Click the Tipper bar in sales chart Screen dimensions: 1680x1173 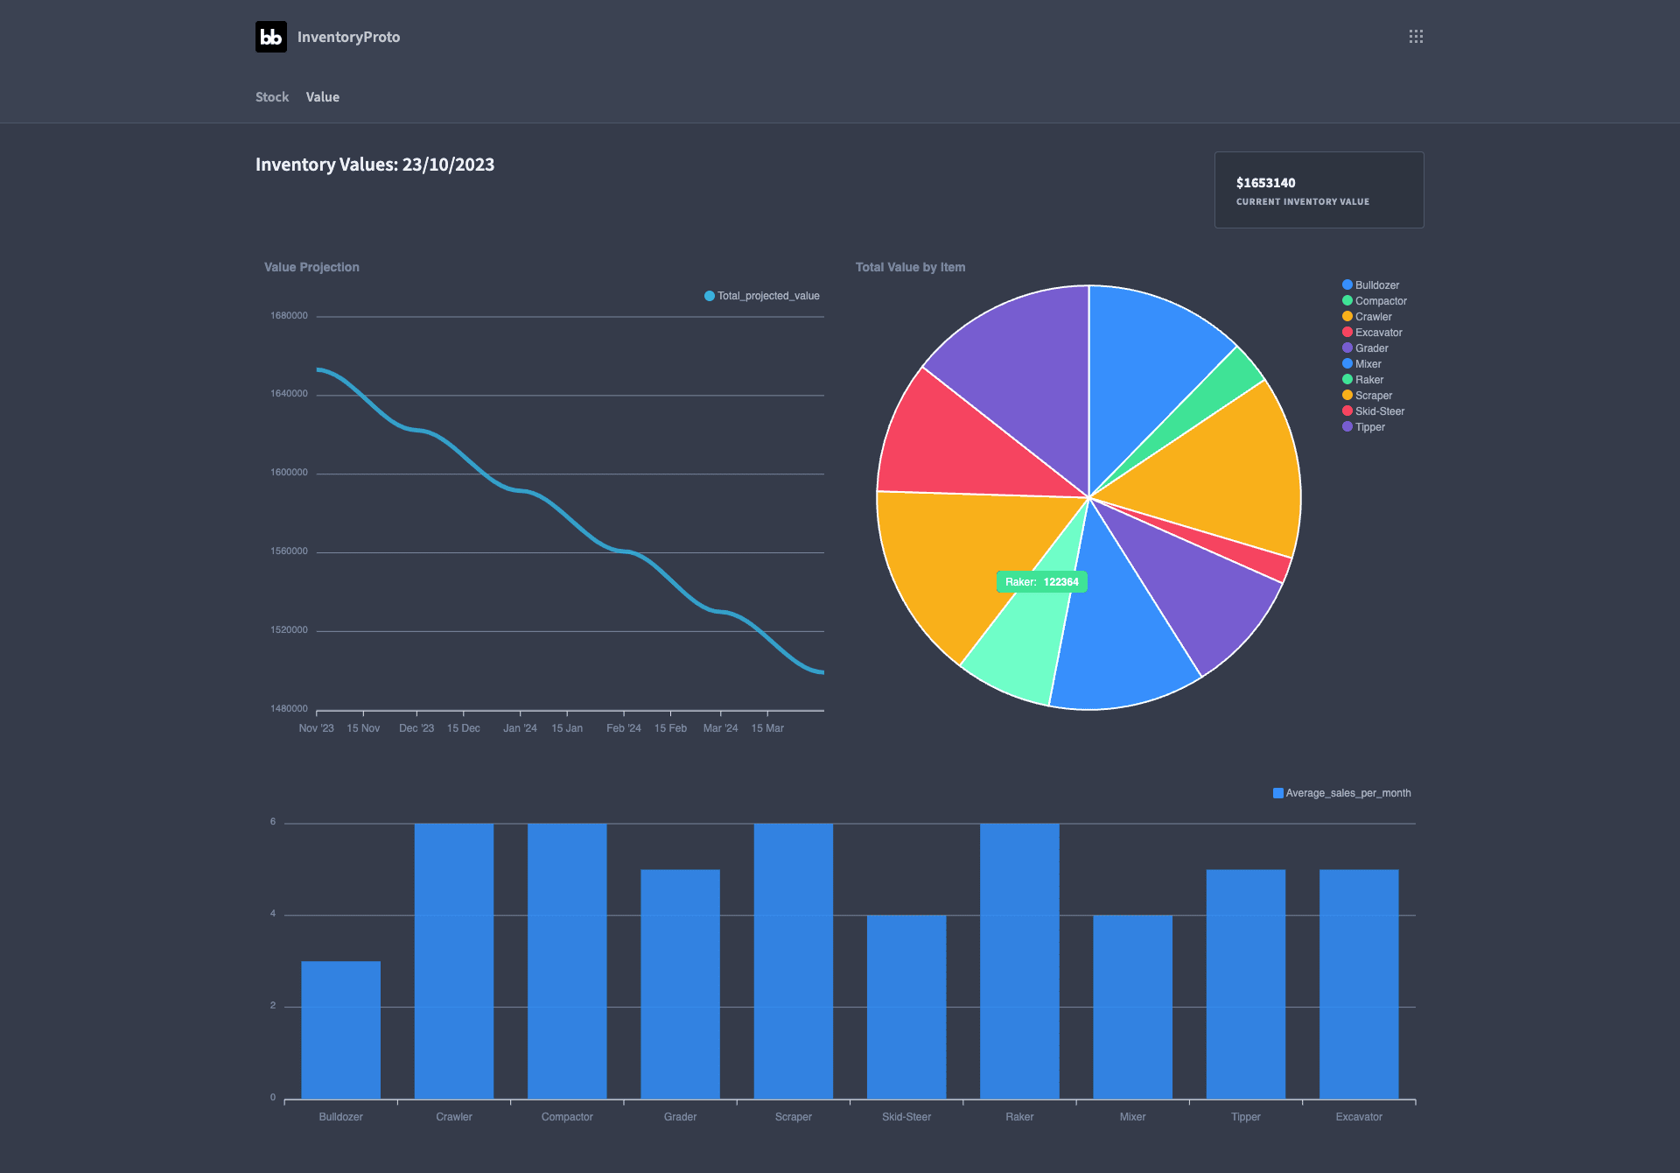click(1246, 984)
